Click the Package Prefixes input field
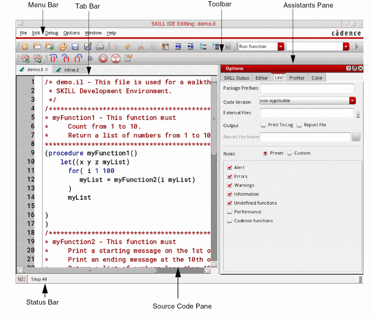This screenshot has width=373, height=319. pyautogui.click(x=307, y=88)
